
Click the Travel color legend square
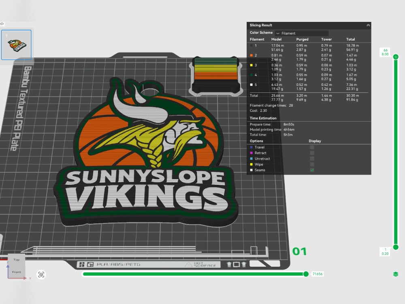tap(252, 147)
